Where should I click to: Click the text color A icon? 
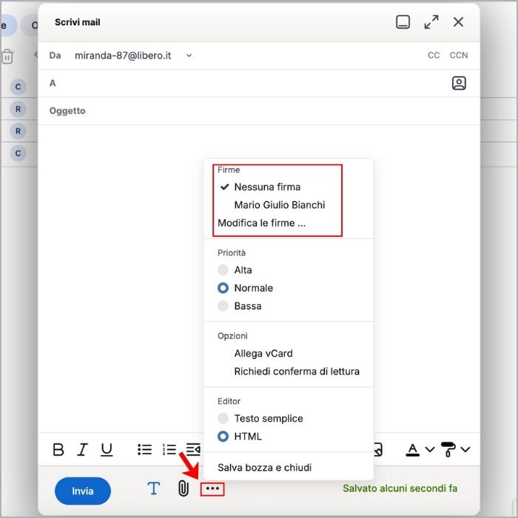pos(412,450)
